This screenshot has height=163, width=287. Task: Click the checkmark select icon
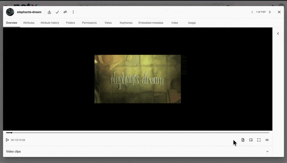coord(57,12)
